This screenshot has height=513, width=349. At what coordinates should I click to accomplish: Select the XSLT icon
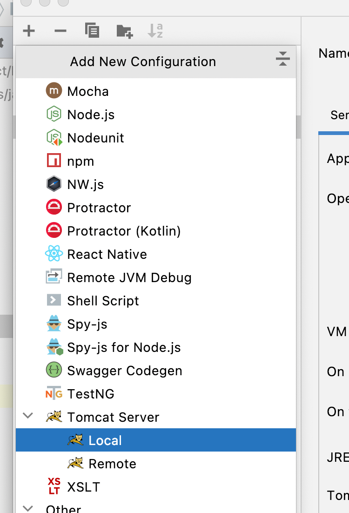(x=54, y=486)
